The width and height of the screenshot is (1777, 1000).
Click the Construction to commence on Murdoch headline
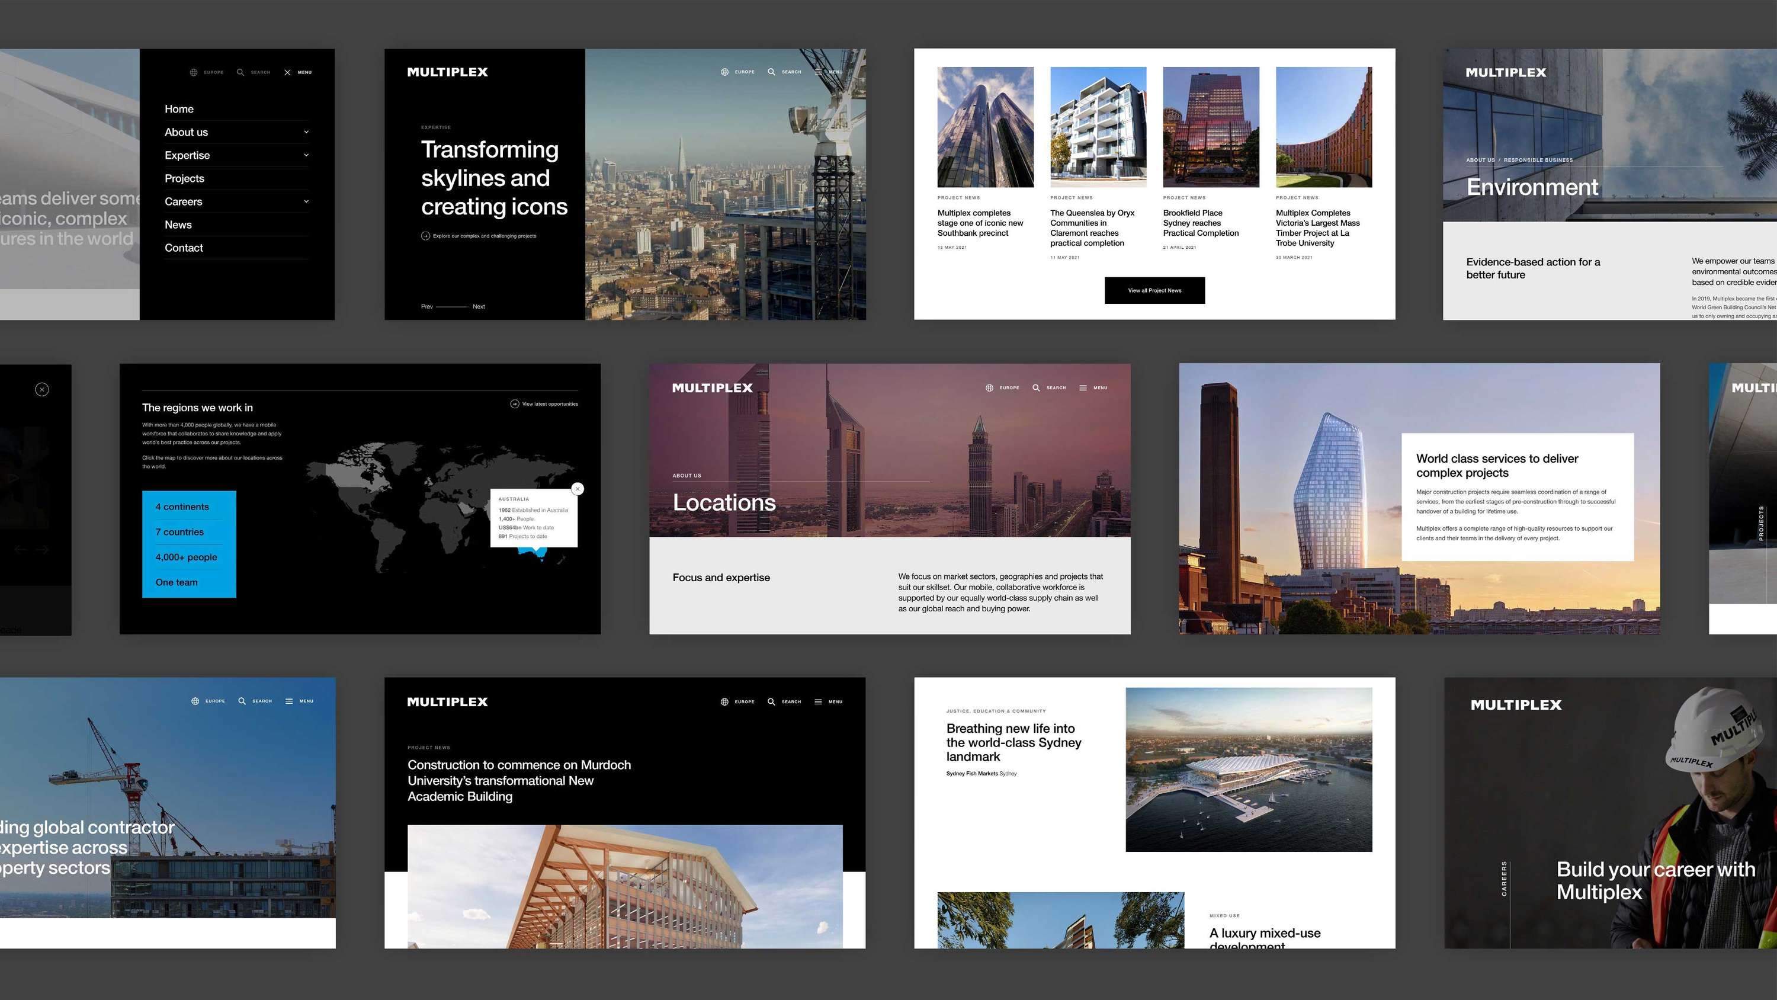[x=519, y=781]
